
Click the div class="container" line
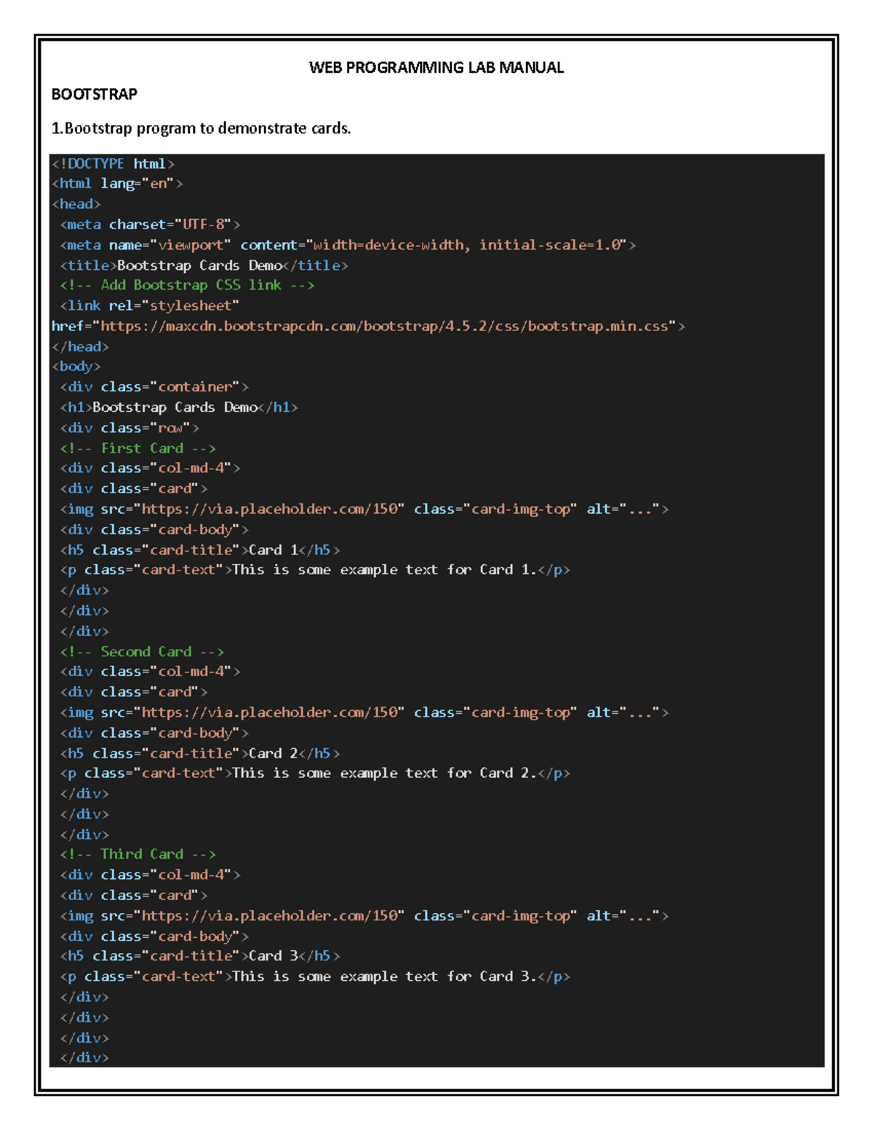tap(154, 387)
